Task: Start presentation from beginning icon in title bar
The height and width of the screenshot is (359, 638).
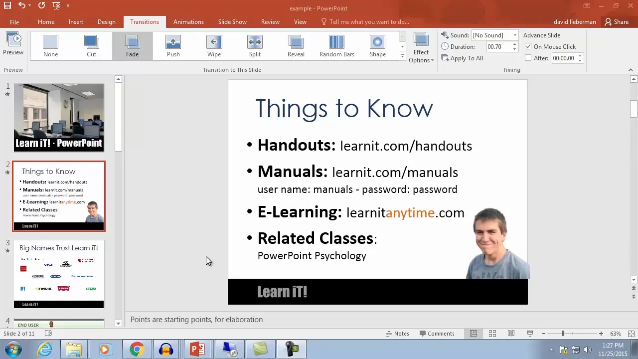Action: (56, 5)
